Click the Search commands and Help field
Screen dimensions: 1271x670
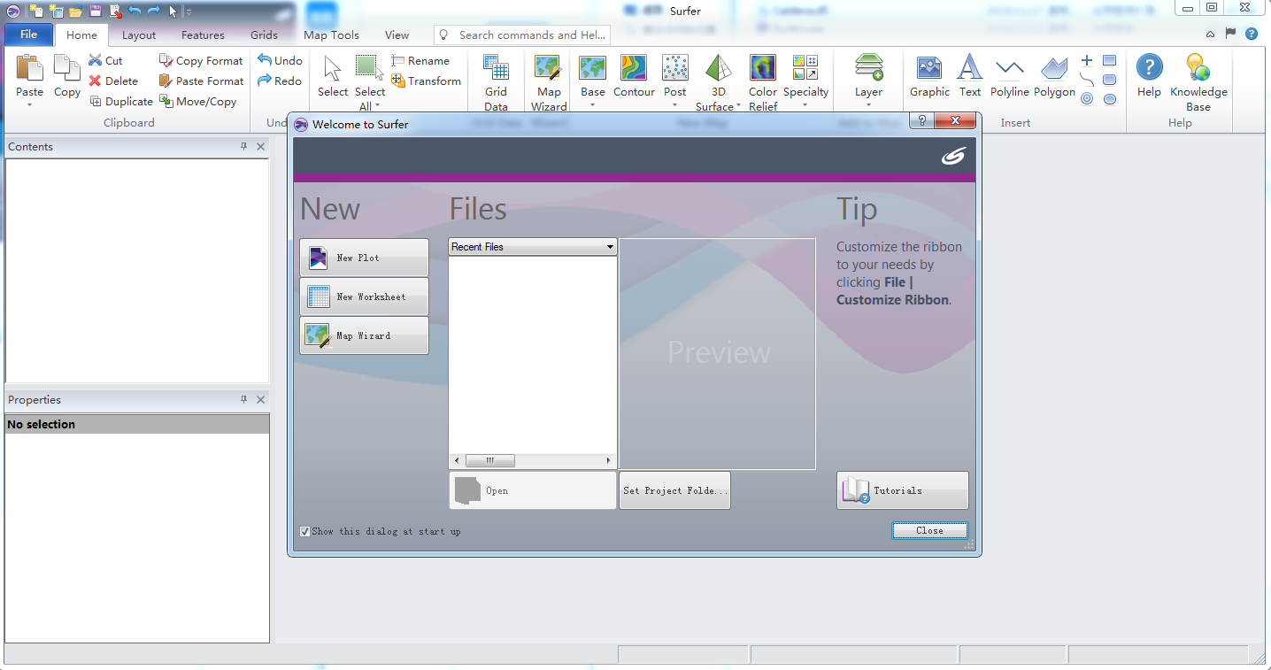(x=522, y=35)
